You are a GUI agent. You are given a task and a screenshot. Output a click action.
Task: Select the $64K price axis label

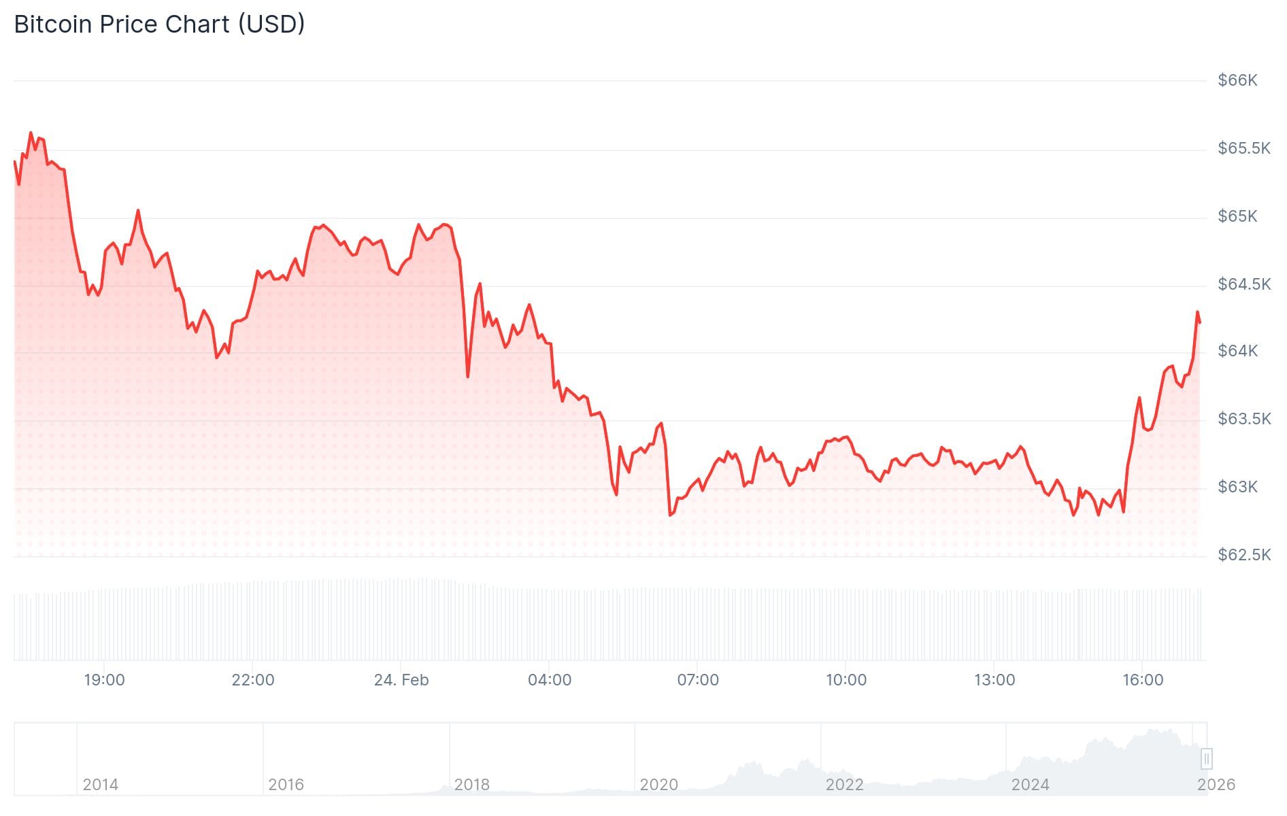tap(1237, 351)
